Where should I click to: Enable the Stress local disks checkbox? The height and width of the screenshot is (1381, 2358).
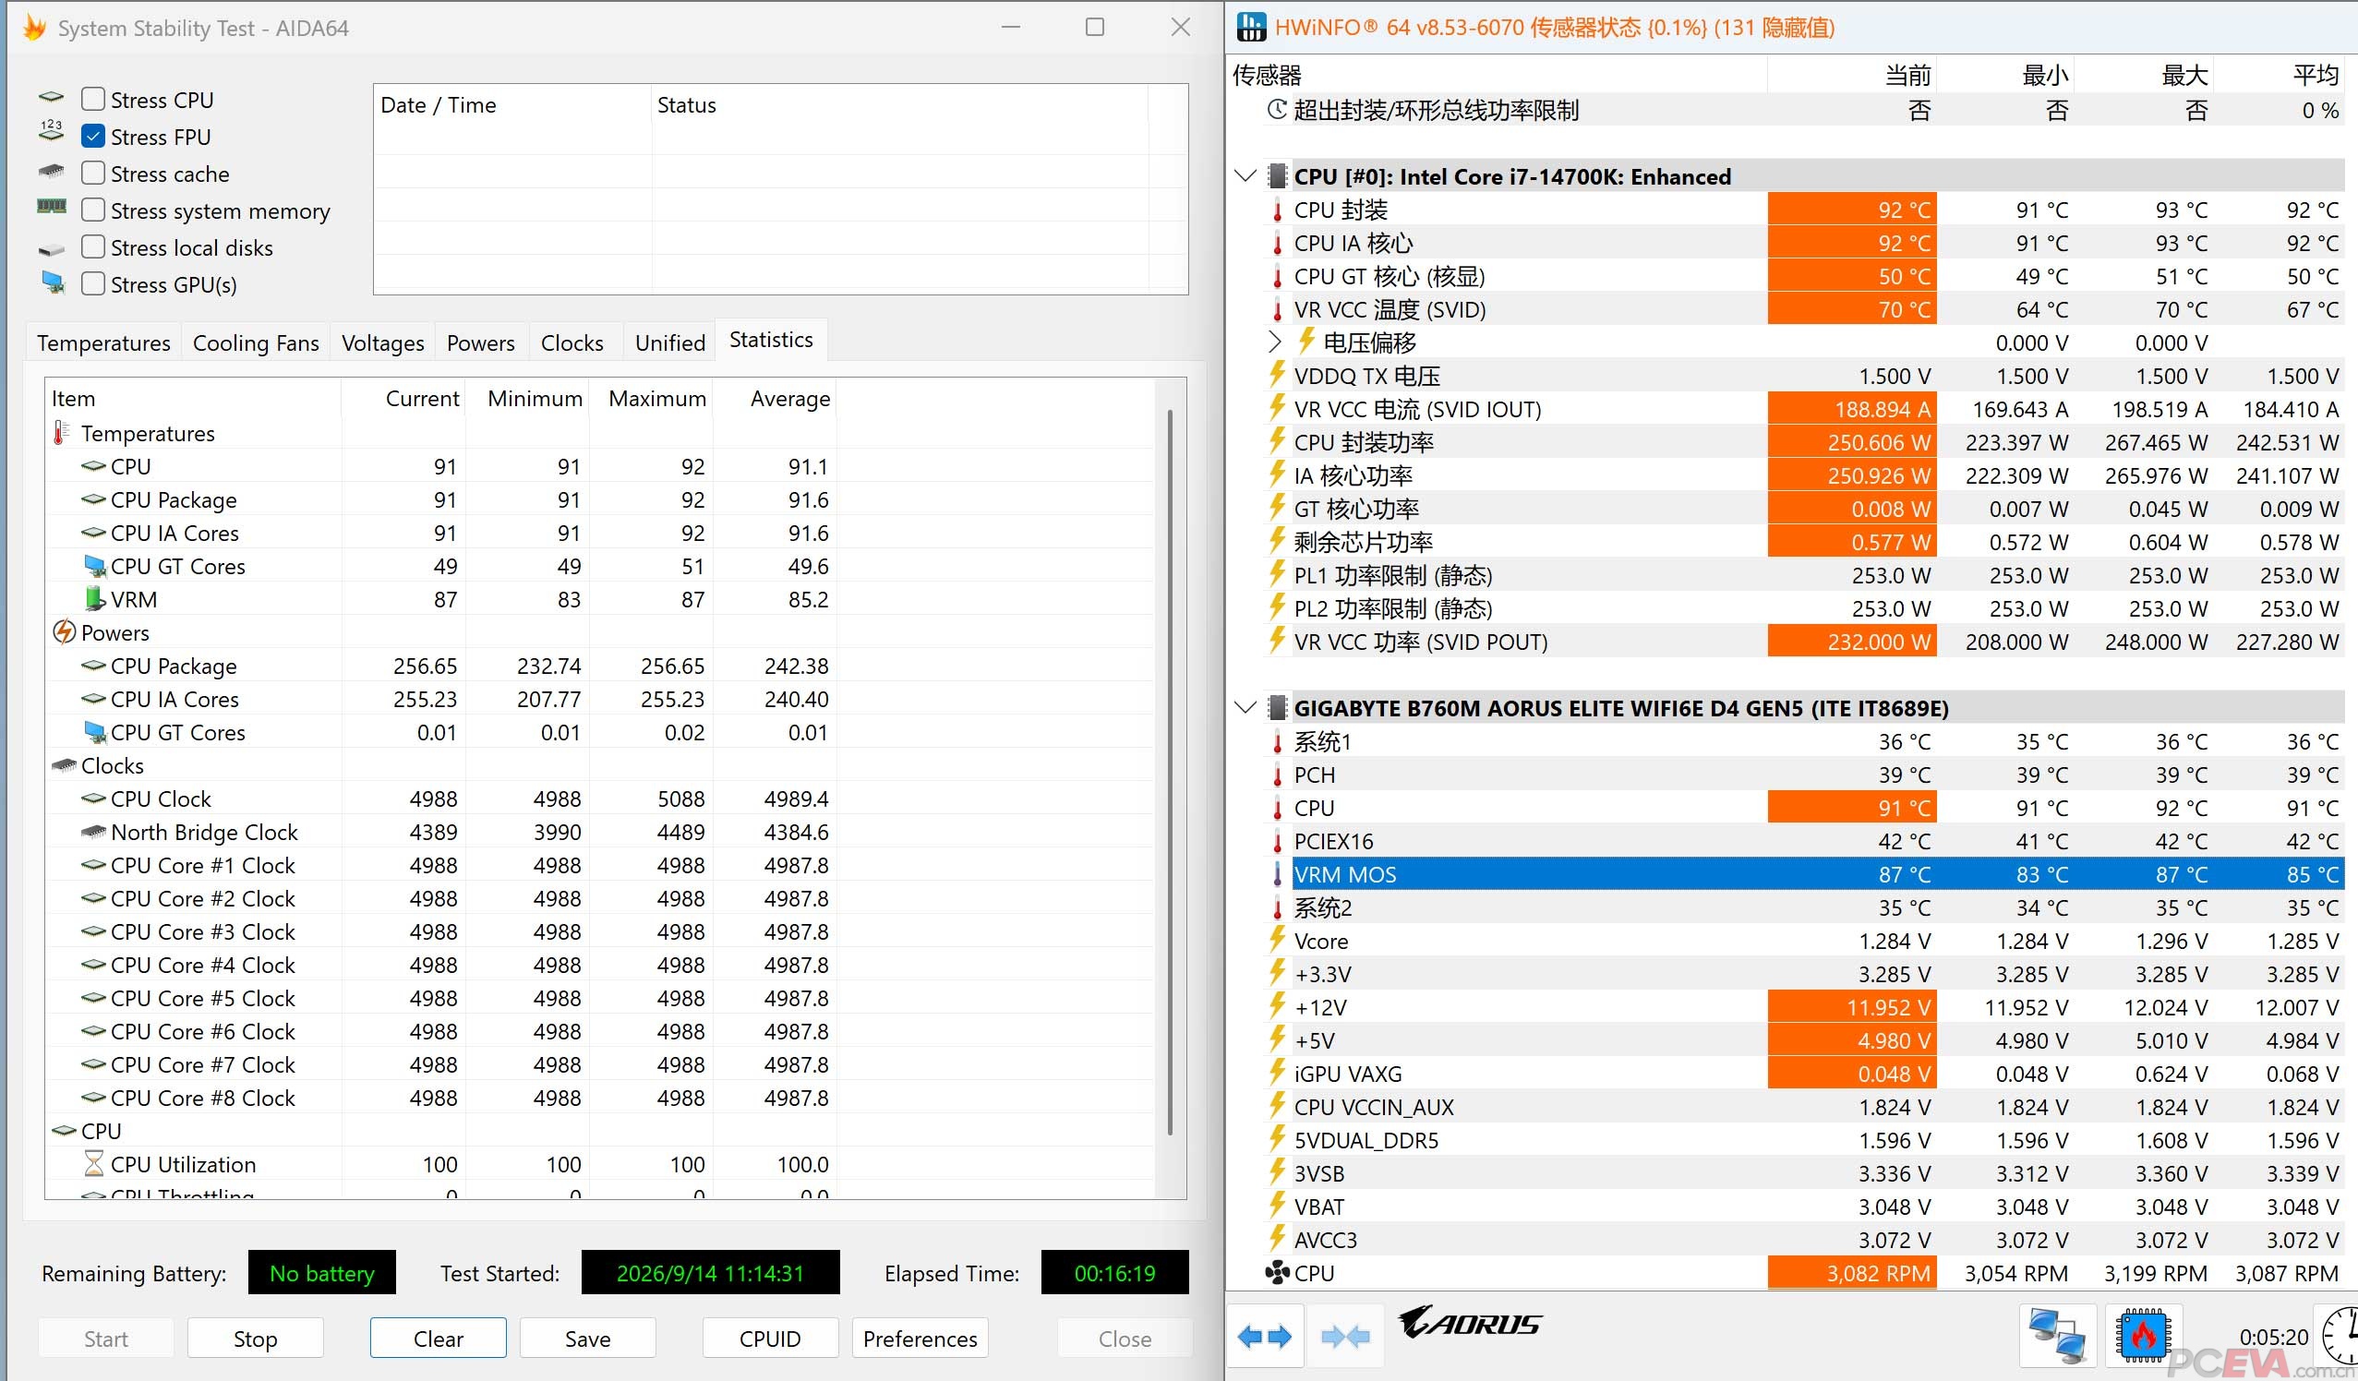pyautogui.click(x=92, y=247)
